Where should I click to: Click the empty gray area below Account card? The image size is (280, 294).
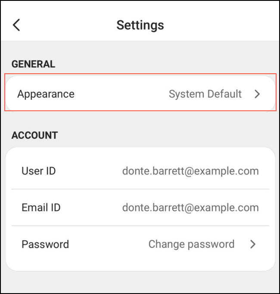pos(140,282)
